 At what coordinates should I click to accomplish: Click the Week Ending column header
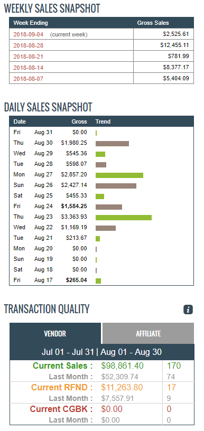click(31, 23)
